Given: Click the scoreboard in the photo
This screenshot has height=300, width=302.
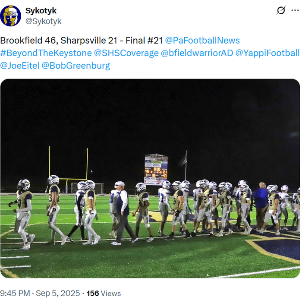Looking at the screenshot, I should [156, 170].
